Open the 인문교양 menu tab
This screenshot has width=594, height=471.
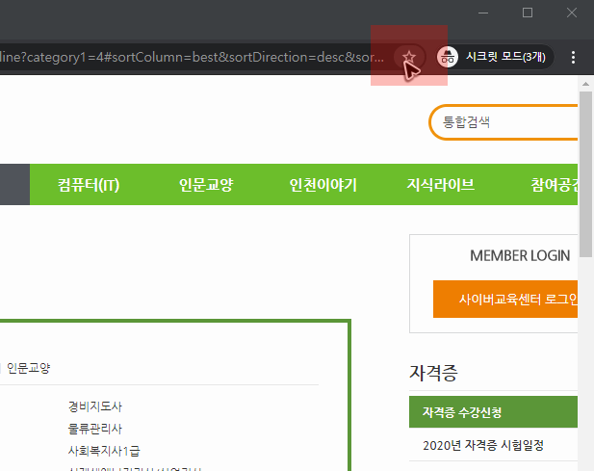point(206,185)
